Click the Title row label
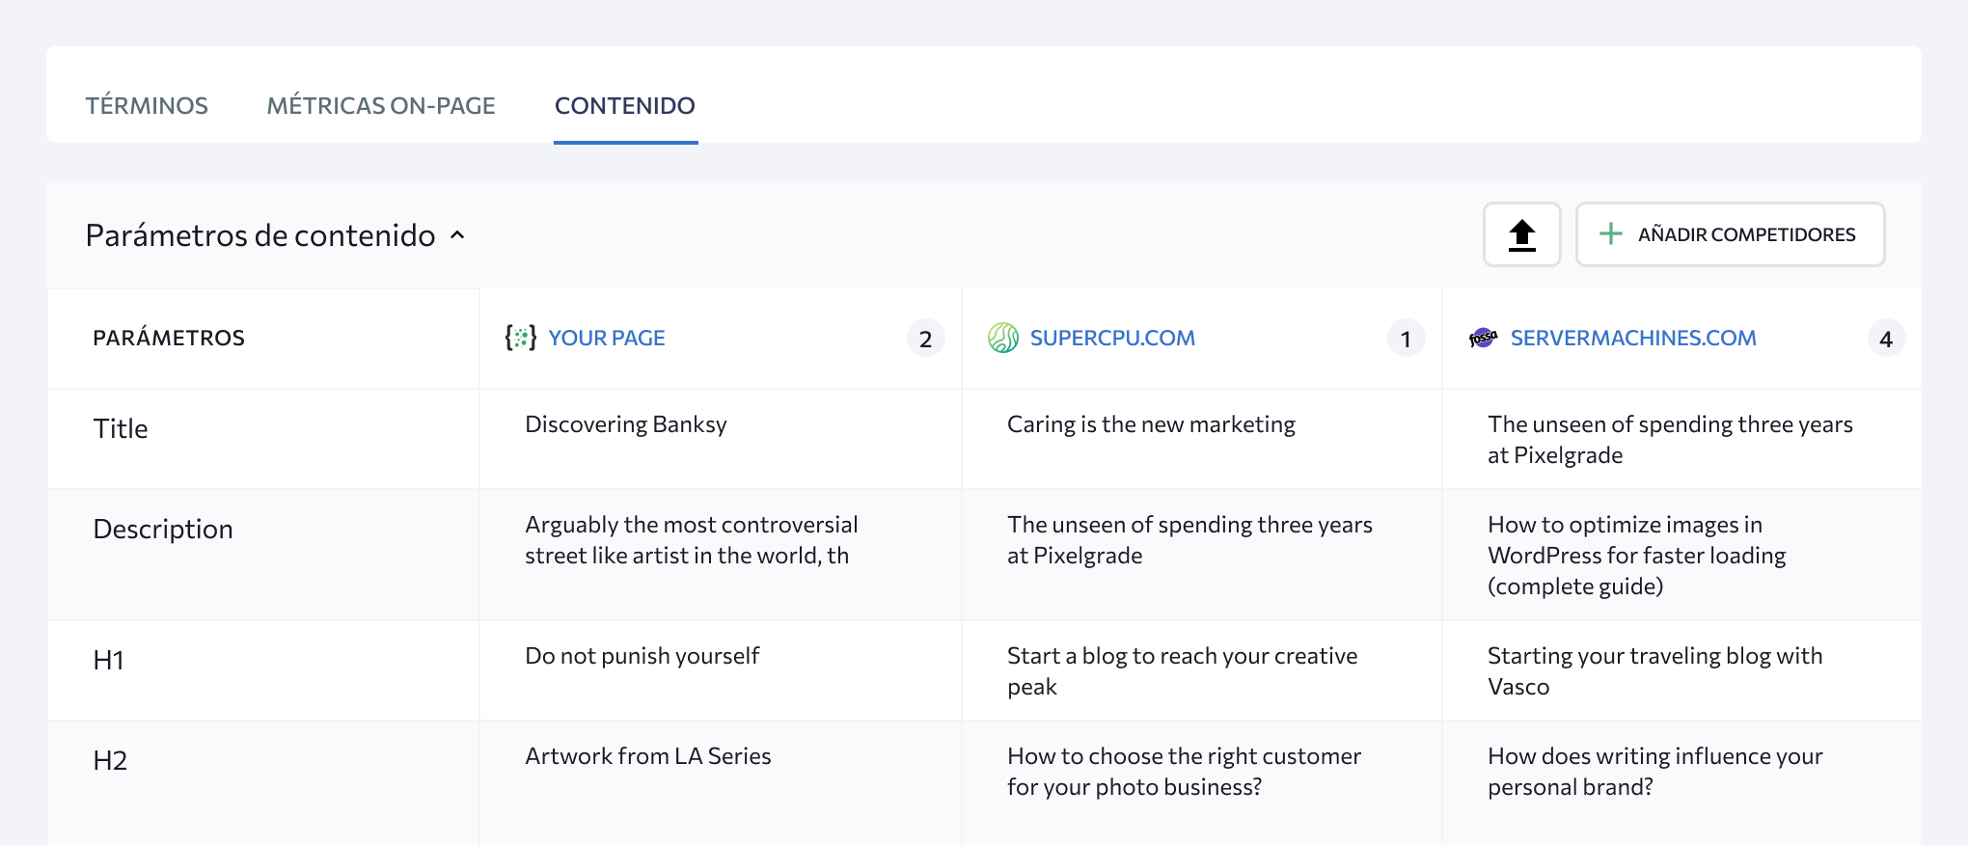The height and width of the screenshot is (845, 1968). click(x=121, y=428)
